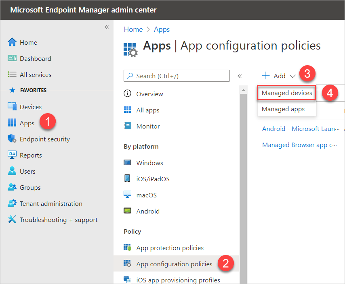The width and height of the screenshot is (345, 284).
Task: Open App protection policies
Action: [x=170, y=248]
